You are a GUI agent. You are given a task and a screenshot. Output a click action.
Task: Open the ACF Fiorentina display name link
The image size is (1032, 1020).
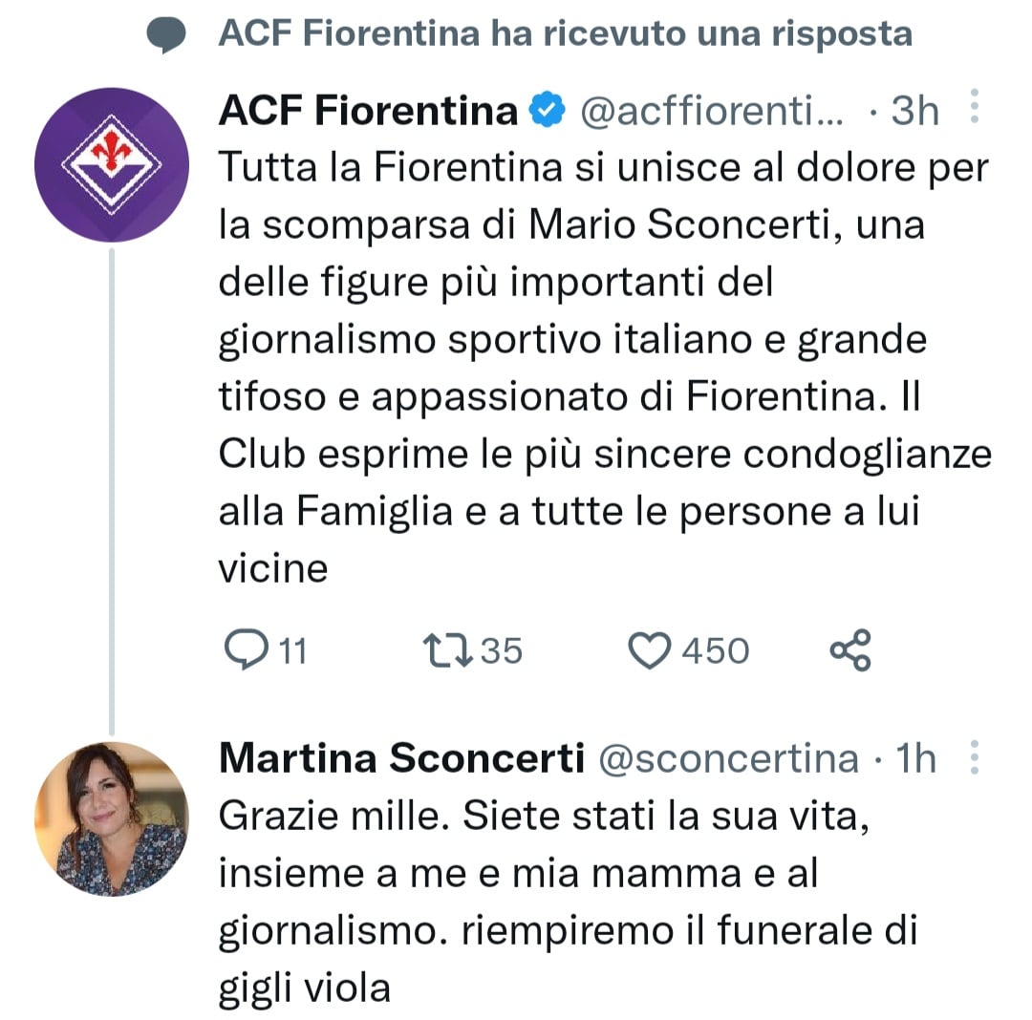point(368,109)
